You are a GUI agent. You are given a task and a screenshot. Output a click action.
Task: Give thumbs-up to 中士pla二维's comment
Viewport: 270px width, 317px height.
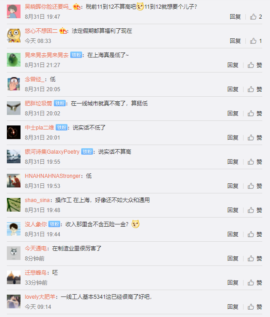(x=254, y=138)
